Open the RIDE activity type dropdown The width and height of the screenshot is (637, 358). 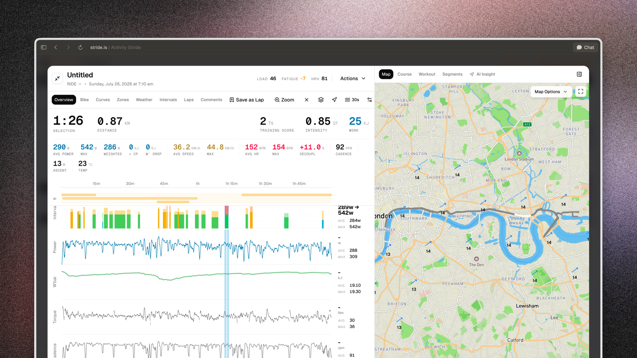click(74, 84)
